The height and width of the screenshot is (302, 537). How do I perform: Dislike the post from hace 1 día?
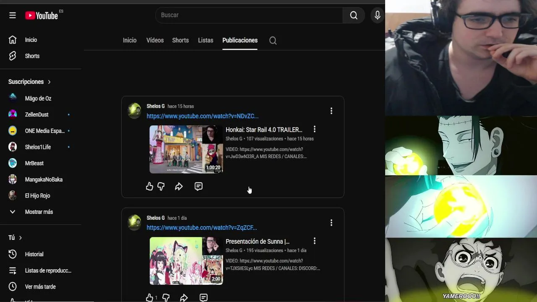tap(166, 298)
